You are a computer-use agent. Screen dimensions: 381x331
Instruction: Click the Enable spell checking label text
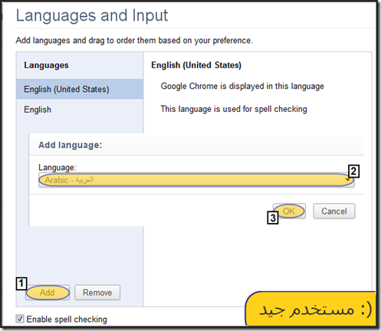pos(67,320)
